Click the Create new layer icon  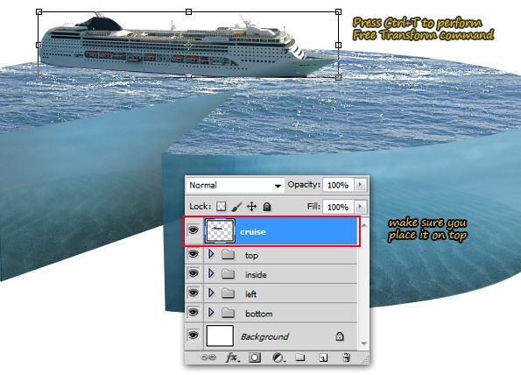323,357
